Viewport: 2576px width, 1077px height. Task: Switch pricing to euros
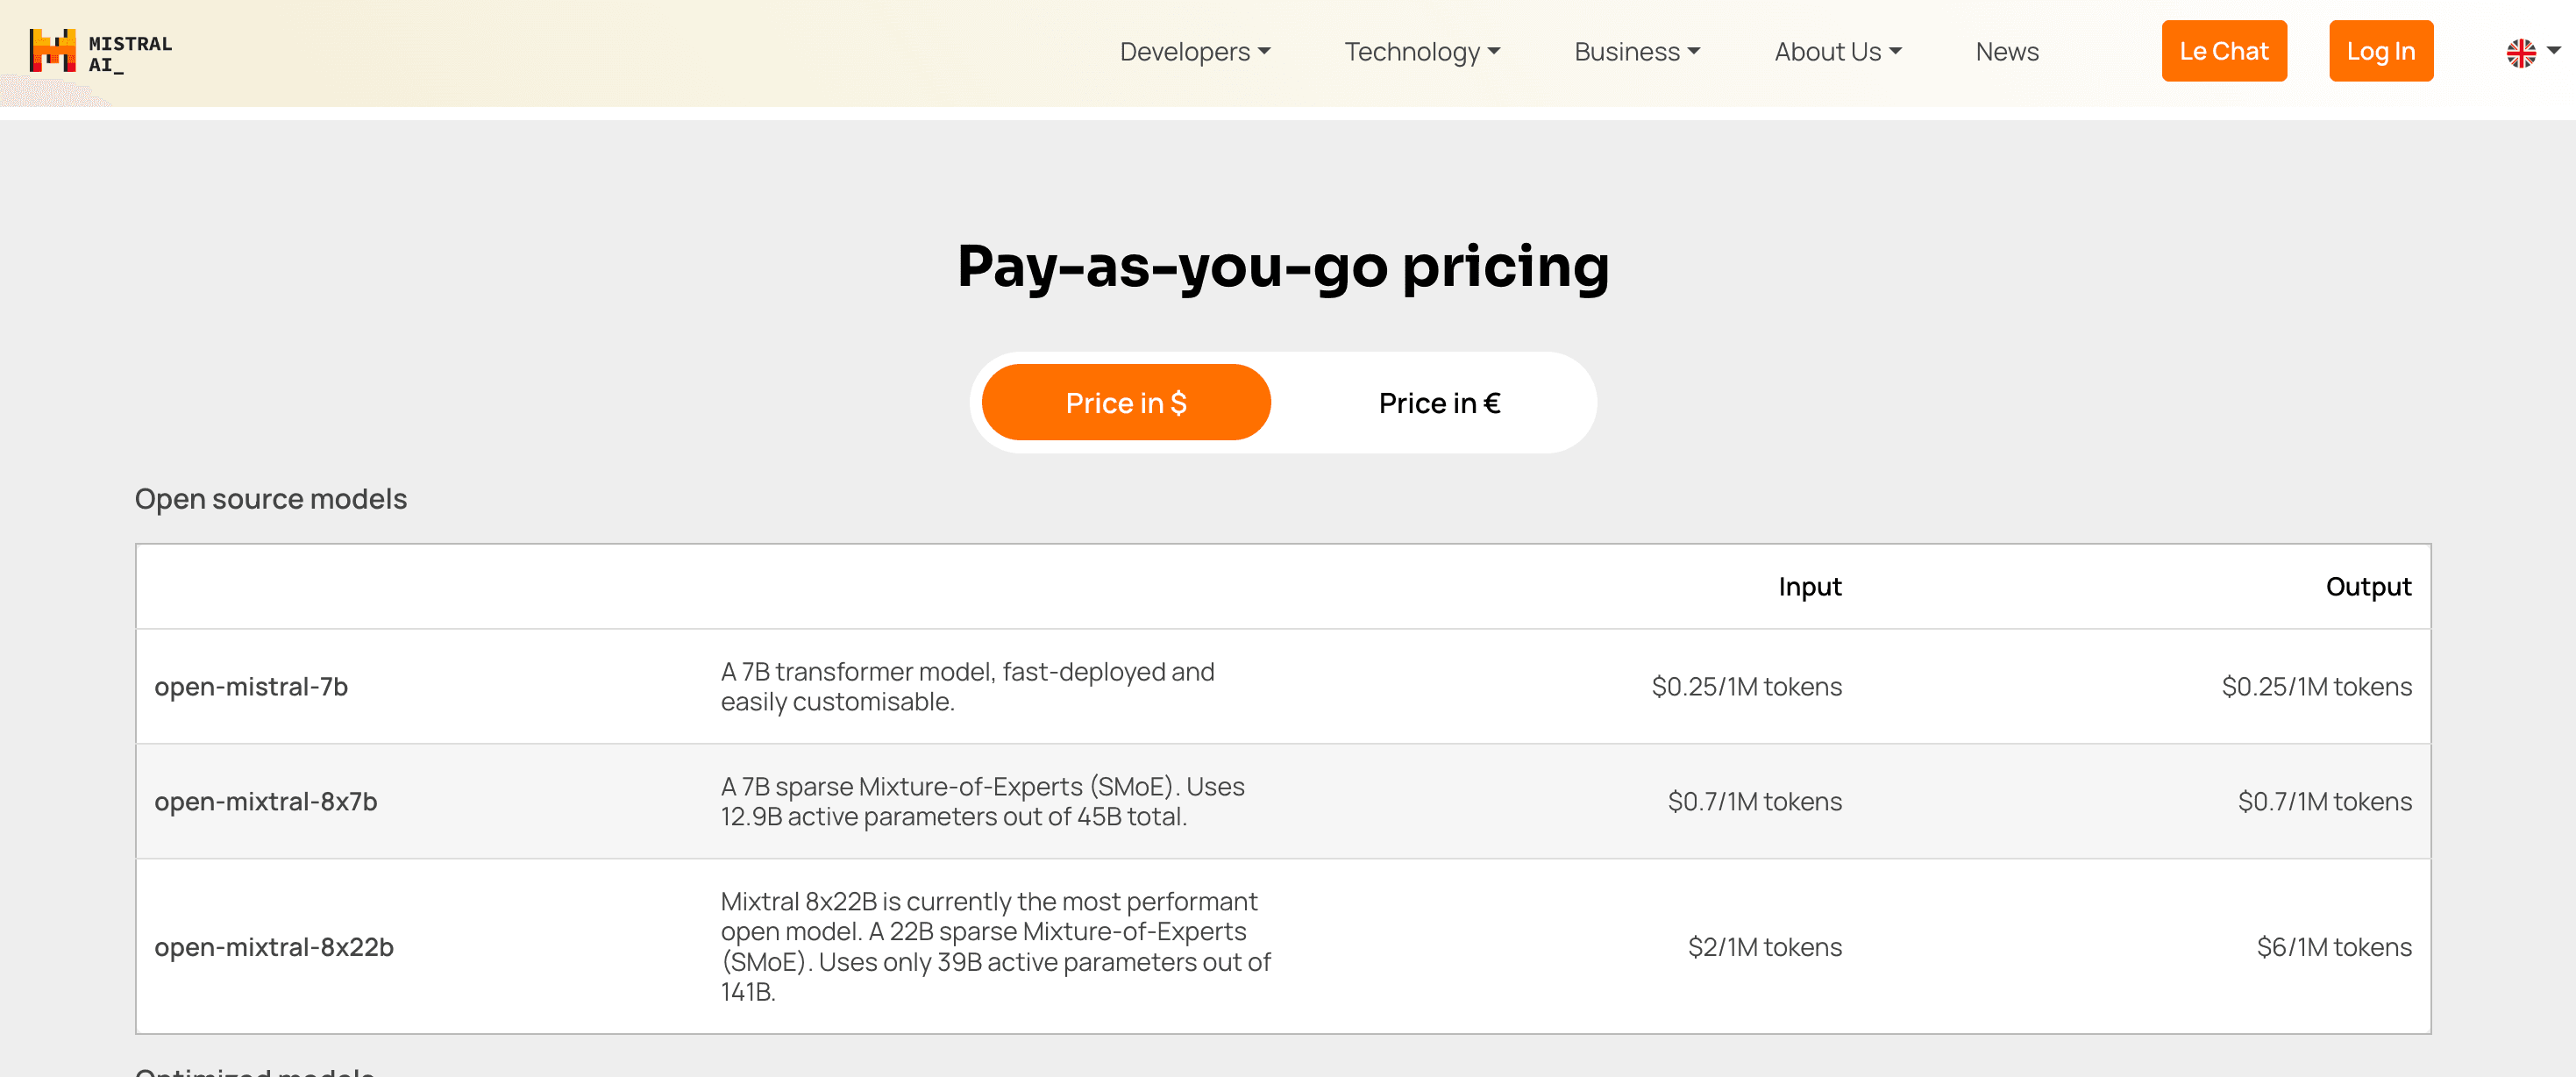coord(1438,403)
